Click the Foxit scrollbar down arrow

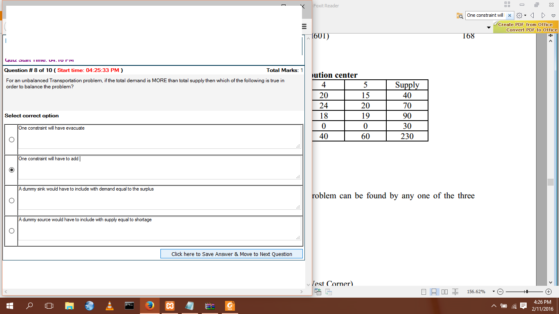550,283
